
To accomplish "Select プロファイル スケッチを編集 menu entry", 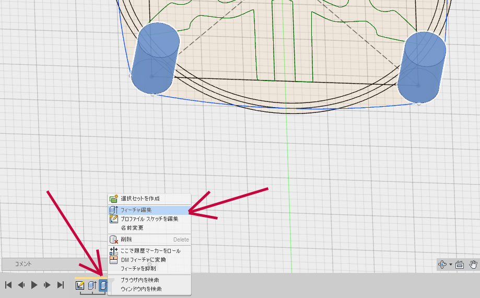I will (149, 219).
